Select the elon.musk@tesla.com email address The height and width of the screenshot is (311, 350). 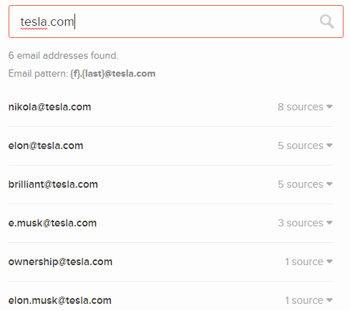click(x=59, y=300)
